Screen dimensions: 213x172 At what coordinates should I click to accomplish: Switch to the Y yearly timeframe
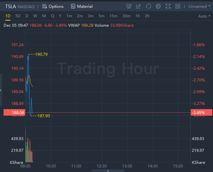[x=60, y=16]
